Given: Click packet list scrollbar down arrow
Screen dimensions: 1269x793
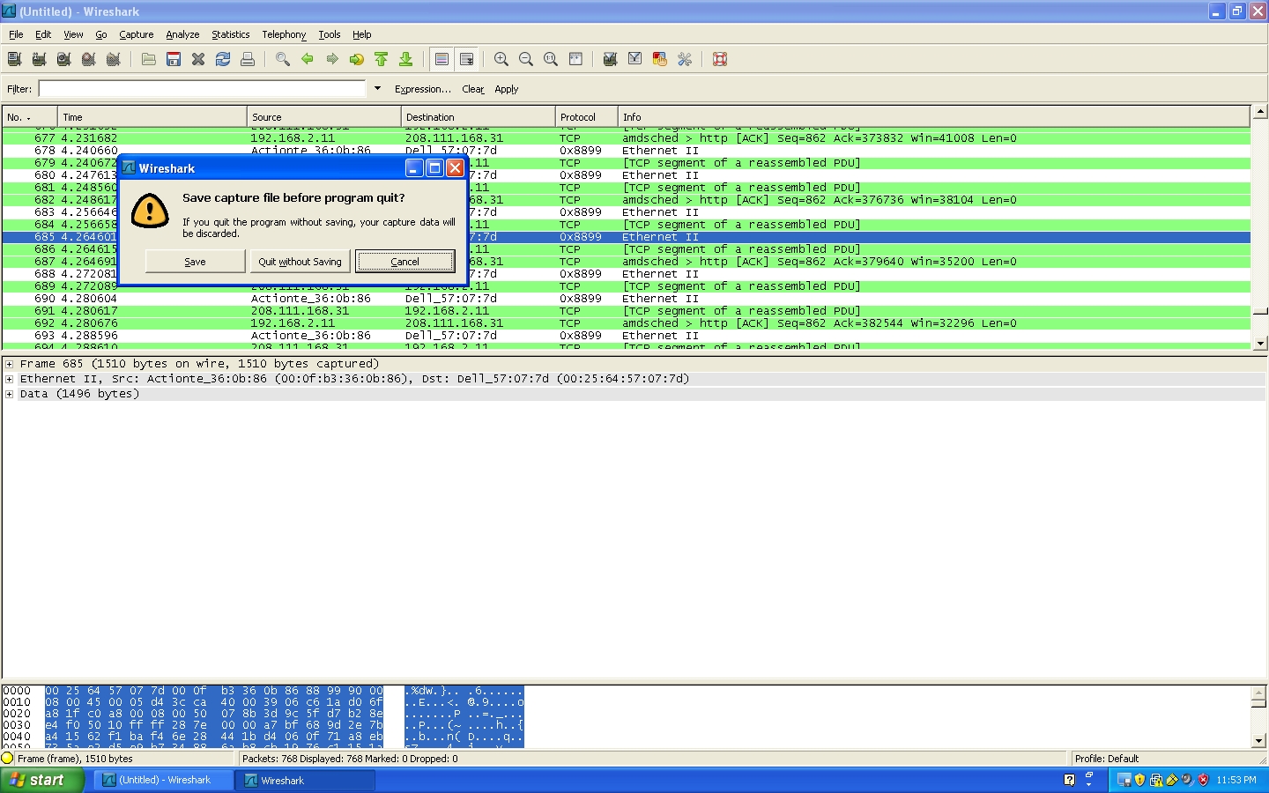Looking at the screenshot, I should click(1260, 343).
